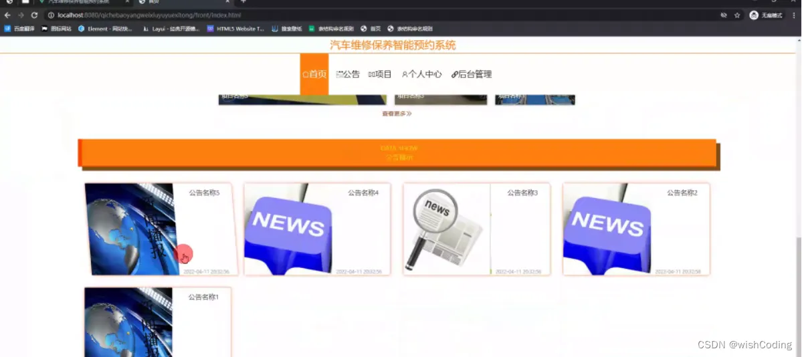Image resolution: width=802 pixels, height=357 pixels.
Task: Click the 公告名称5 title text
Action: point(204,193)
